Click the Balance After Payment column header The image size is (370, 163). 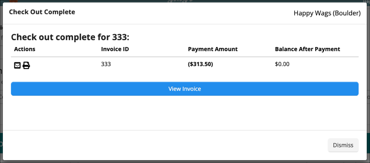[x=307, y=49]
